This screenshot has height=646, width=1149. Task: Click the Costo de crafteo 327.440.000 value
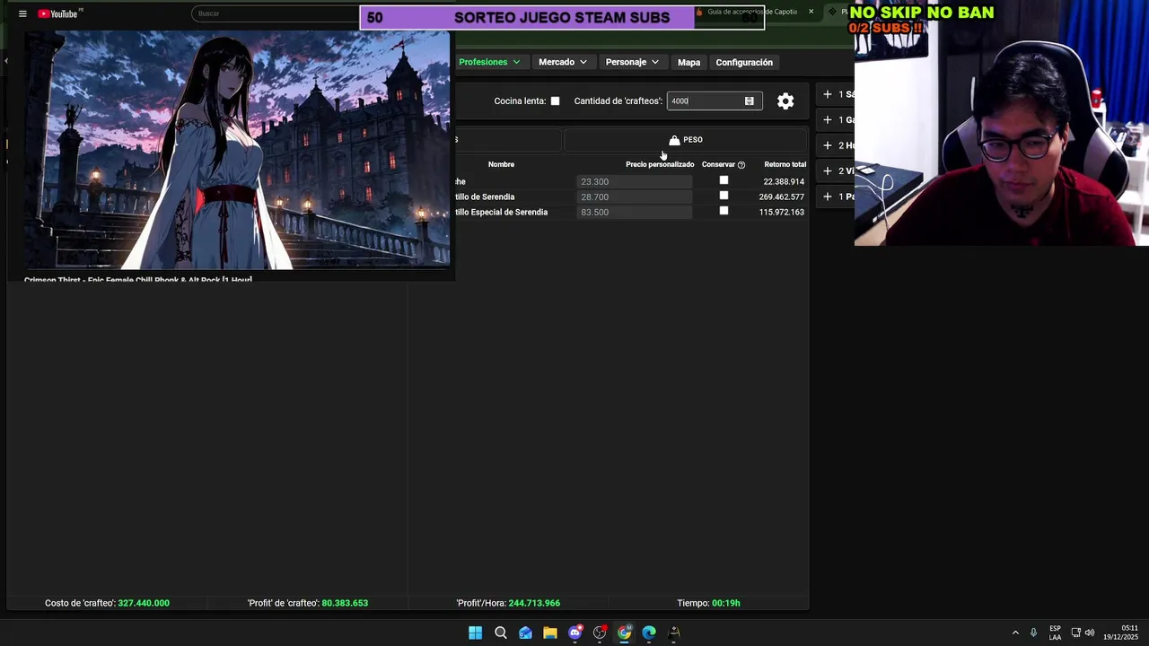click(144, 603)
